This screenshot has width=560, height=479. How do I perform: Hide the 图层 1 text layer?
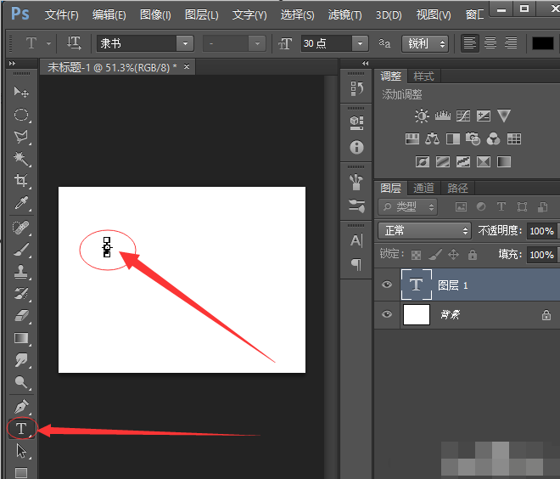[387, 286]
